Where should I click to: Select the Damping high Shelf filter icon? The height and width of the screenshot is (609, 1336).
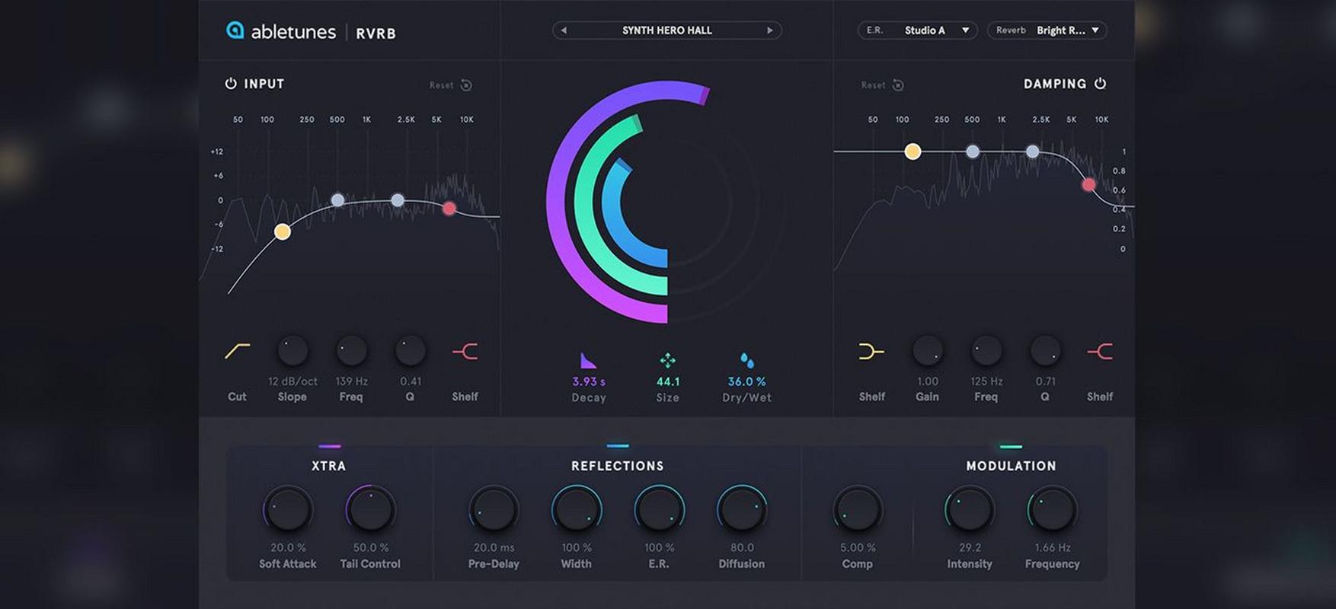coord(1100,351)
